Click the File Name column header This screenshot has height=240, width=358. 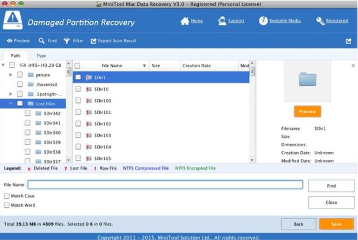tap(112, 66)
